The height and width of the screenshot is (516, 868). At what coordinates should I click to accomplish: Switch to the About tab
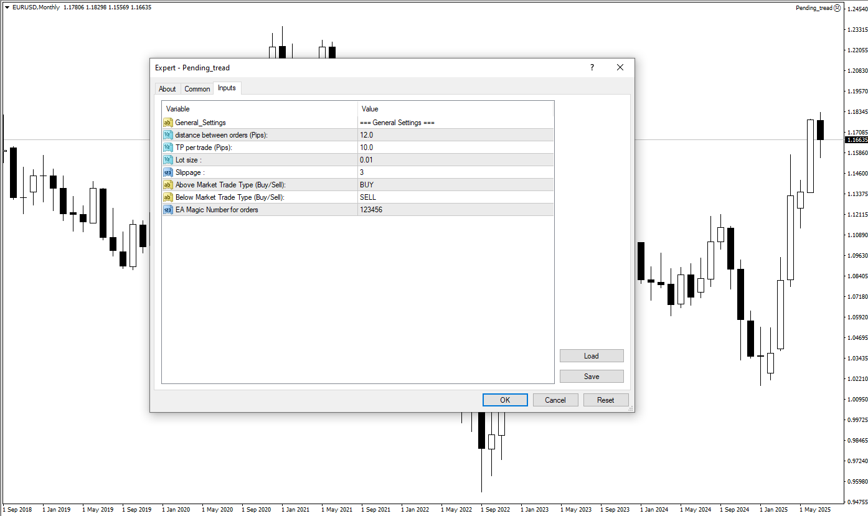pyautogui.click(x=167, y=89)
